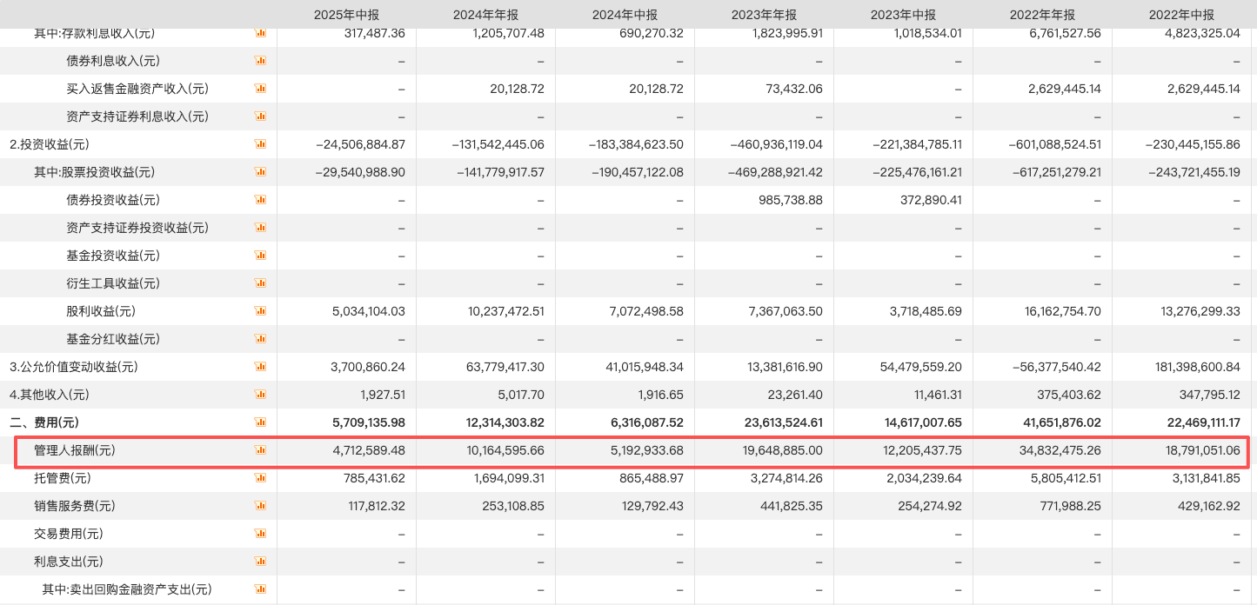
Task: Click chart icon beside 交易费用 row
Action: (x=260, y=534)
